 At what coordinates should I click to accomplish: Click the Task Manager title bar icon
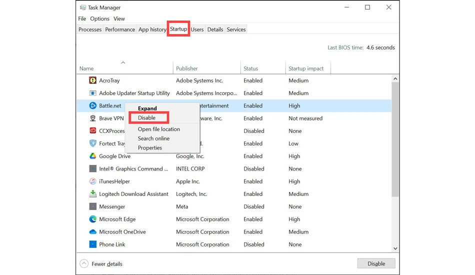(x=82, y=7)
